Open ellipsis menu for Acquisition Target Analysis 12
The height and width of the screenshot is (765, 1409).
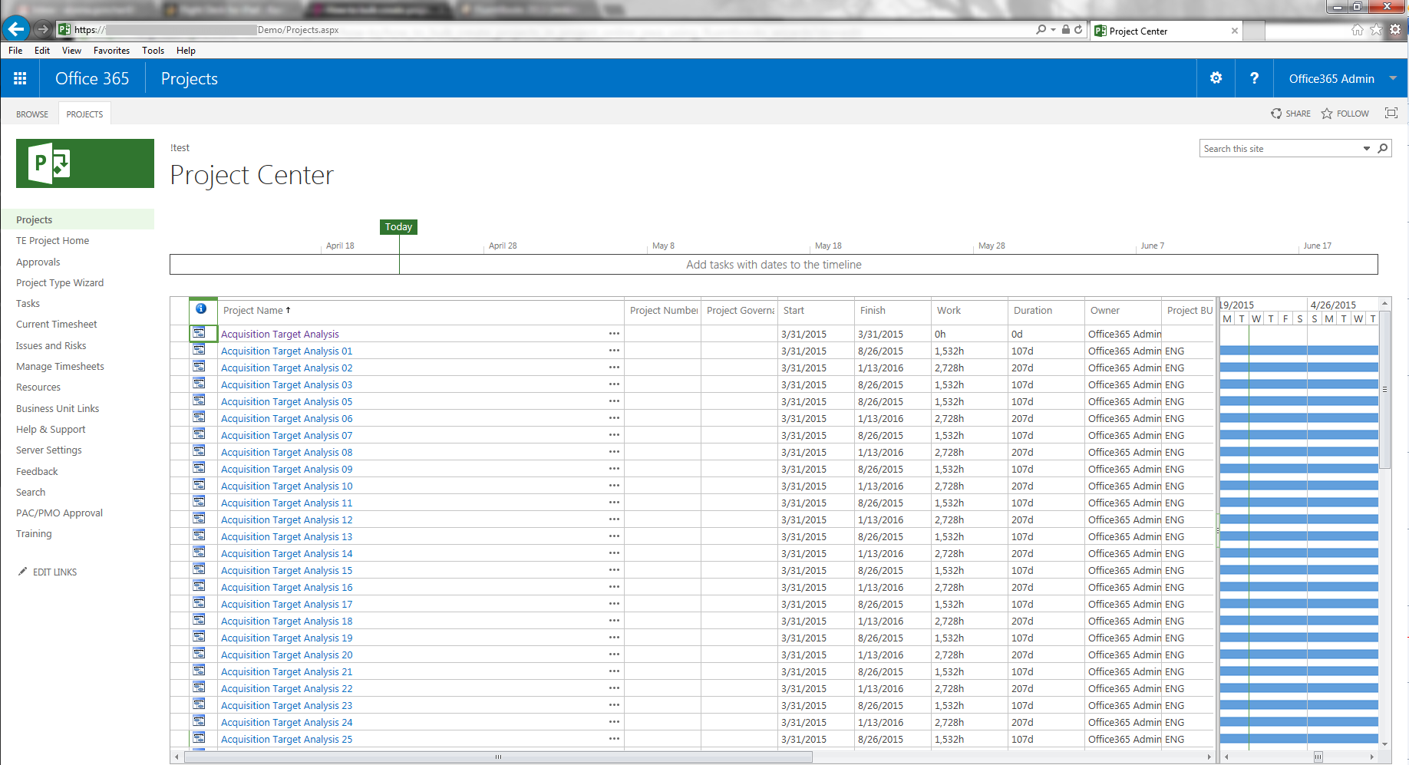click(614, 519)
